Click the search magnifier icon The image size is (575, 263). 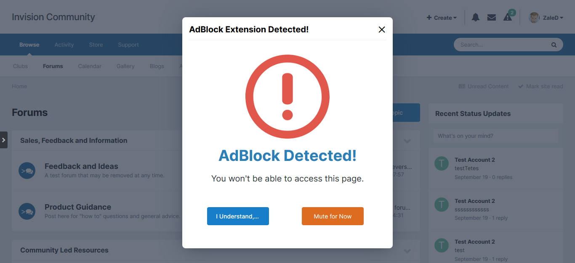pyautogui.click(x=554, y=45)
